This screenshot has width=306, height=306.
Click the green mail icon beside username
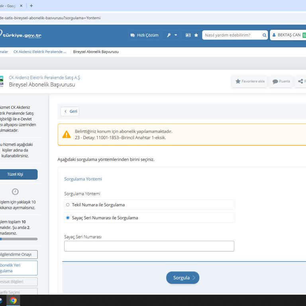coord(304,35)
